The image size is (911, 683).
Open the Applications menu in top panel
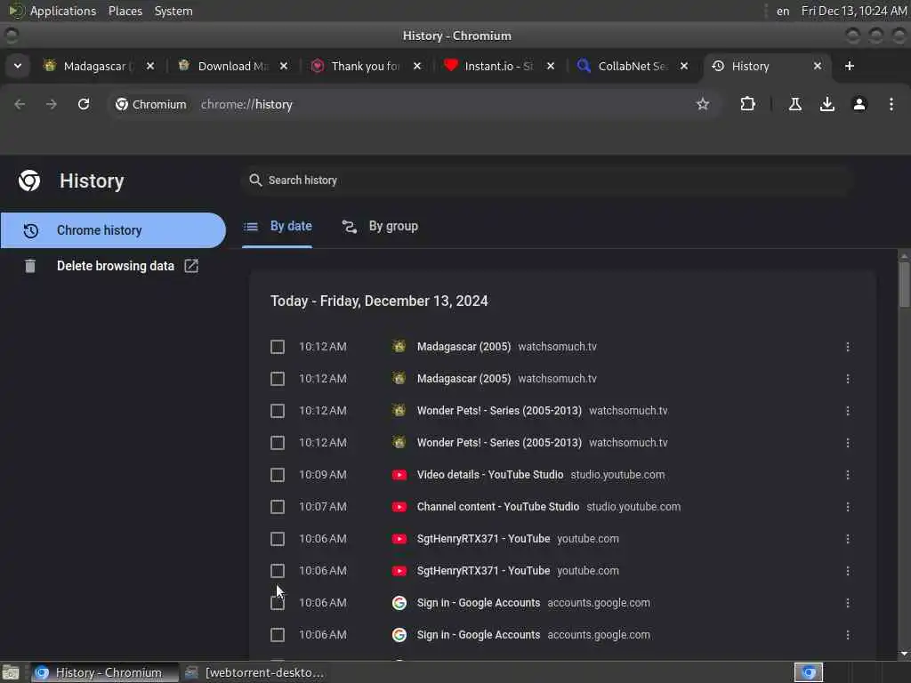click(63, 11)
